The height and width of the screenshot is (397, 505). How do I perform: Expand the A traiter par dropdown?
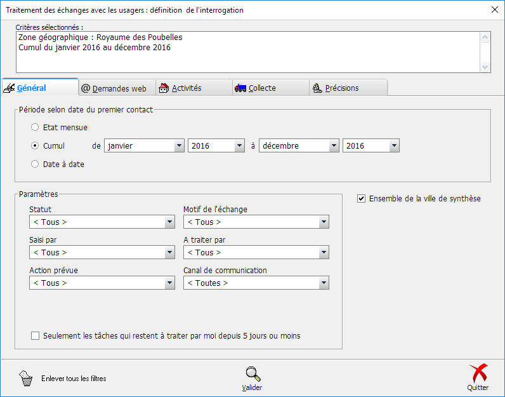pos(324,253)
